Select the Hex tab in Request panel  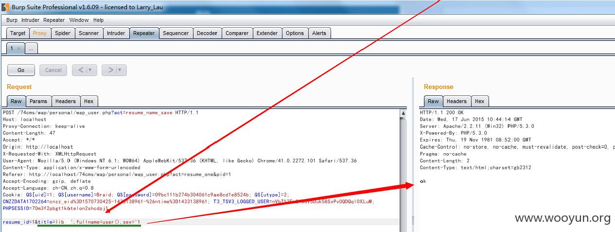tap(88, 101)
